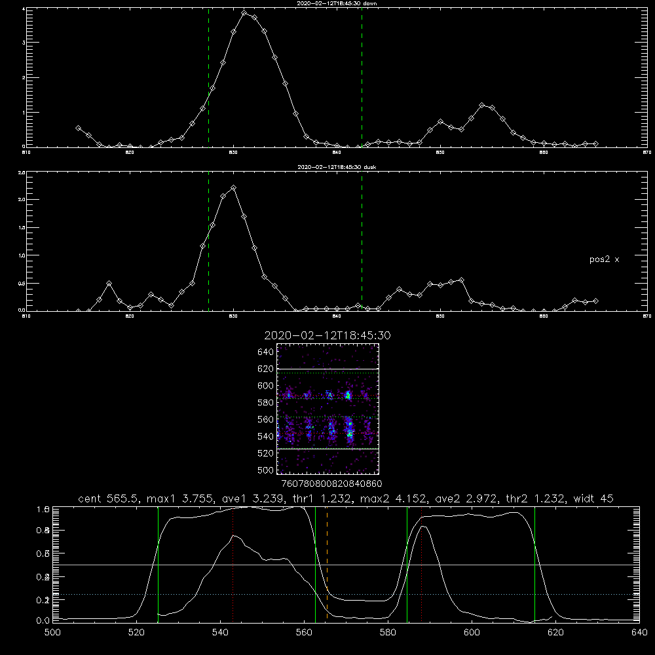Click the highest diamond point of the dawn curve
This screenshot has height=655, width=655.
click(x=244, y=13)
